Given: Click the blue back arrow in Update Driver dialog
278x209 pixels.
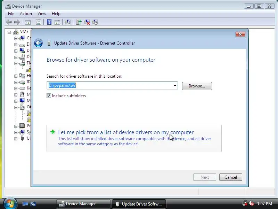Looking at the screenshot, I should [39, 43].
